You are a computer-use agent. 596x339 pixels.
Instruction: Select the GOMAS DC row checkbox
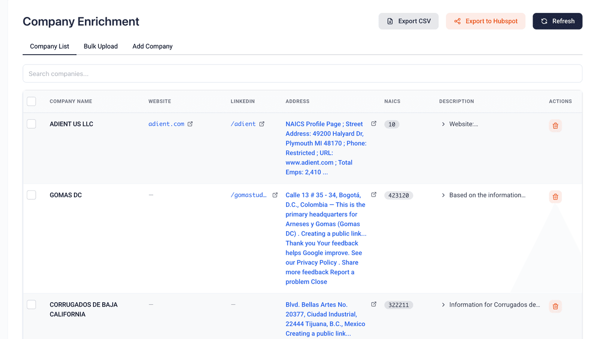(x=31, y=195)
